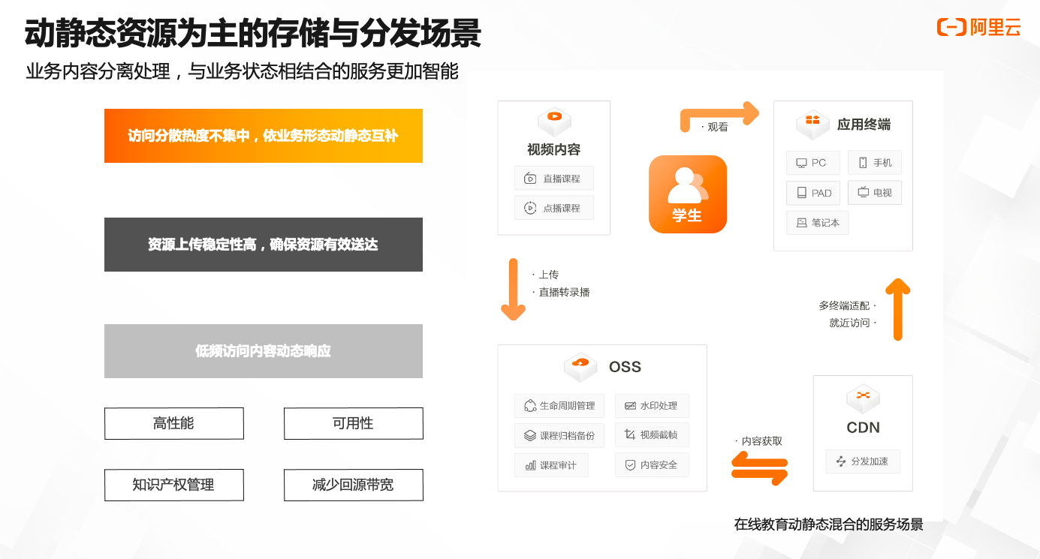The height and width of the screenshot is (559, 1040).
Task: Click the dark 资源上传稳定性高 banner
Action: [x=264, y=245]
